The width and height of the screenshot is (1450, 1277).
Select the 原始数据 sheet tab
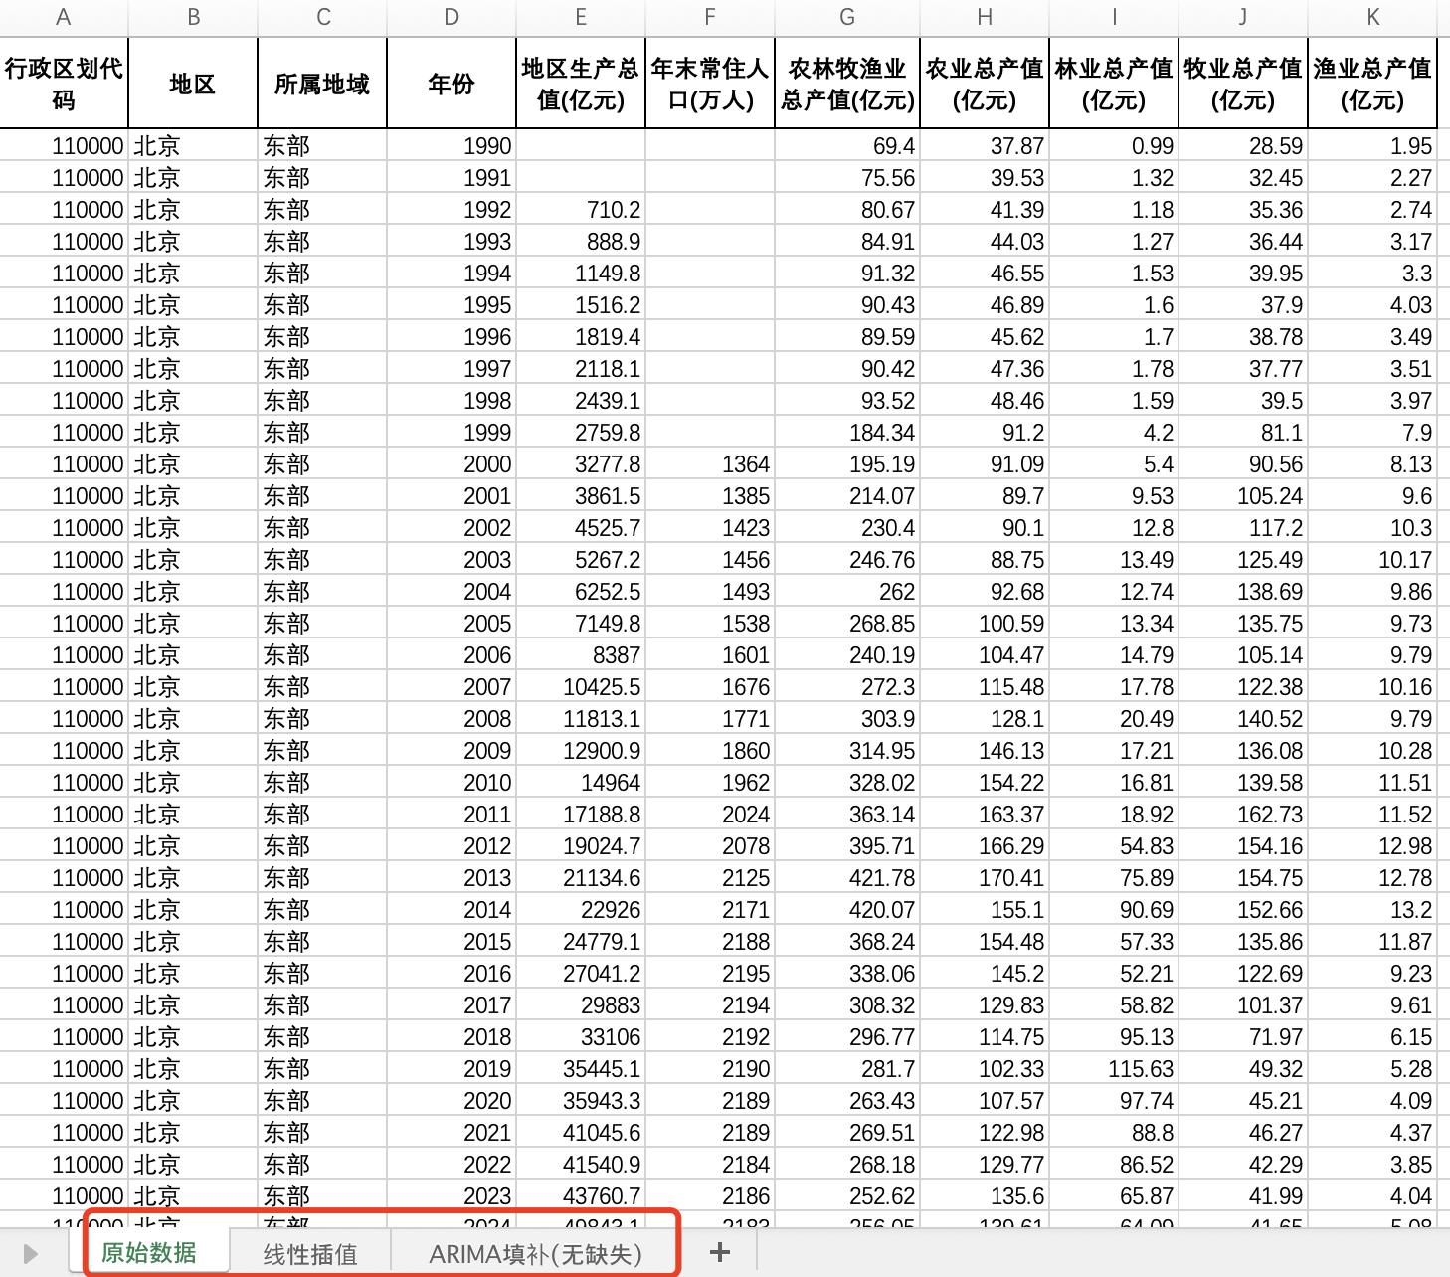coord(149,1253)
